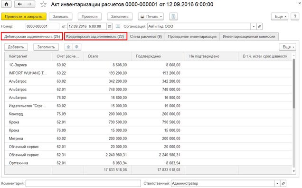Open the document report icon next to Печать
Screen dimensions: 302x188
tap(173, 17)
